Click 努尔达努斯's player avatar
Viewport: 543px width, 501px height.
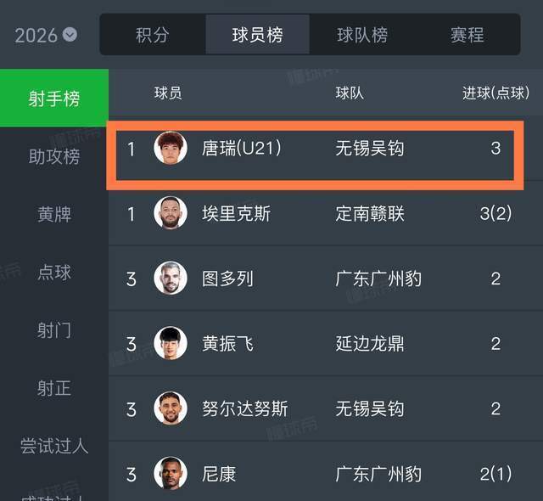[171, 408]
